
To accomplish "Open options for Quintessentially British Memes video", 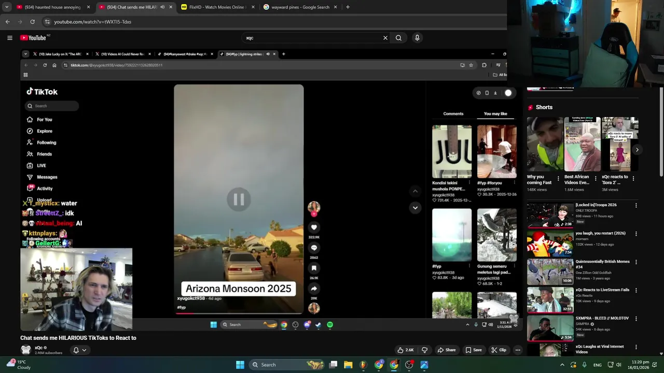I will click(x=636, y=262).
